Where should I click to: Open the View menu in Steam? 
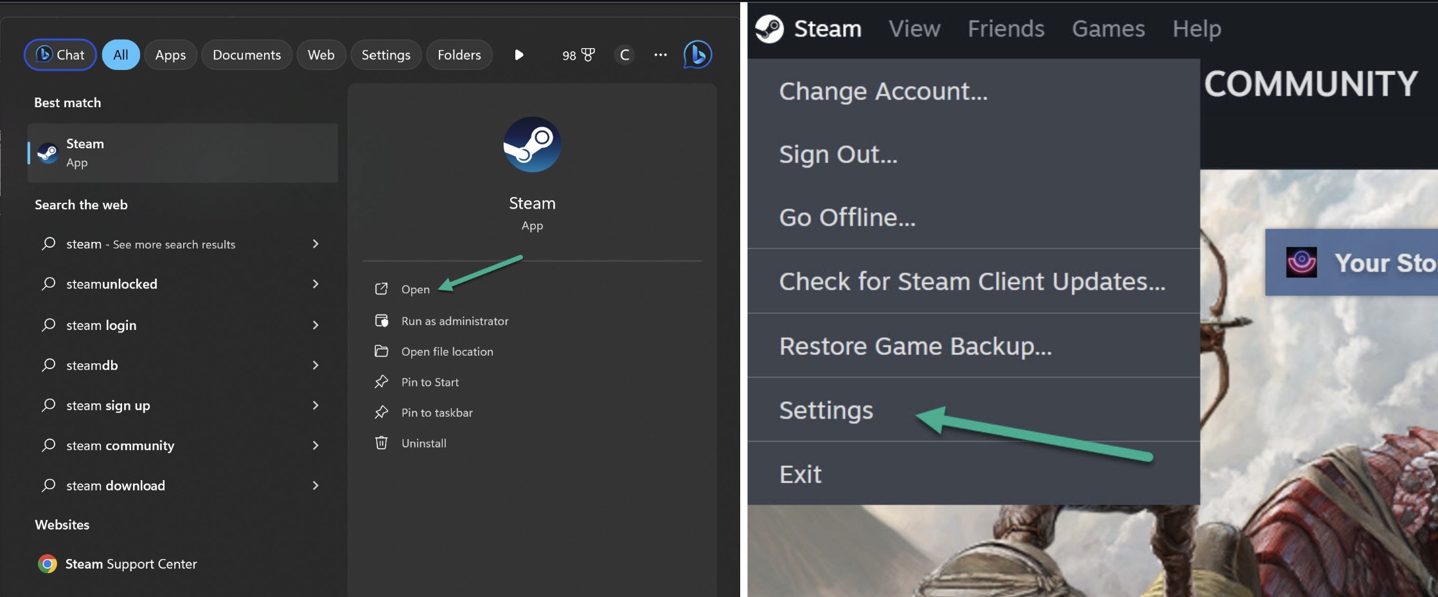click(914, 29)
